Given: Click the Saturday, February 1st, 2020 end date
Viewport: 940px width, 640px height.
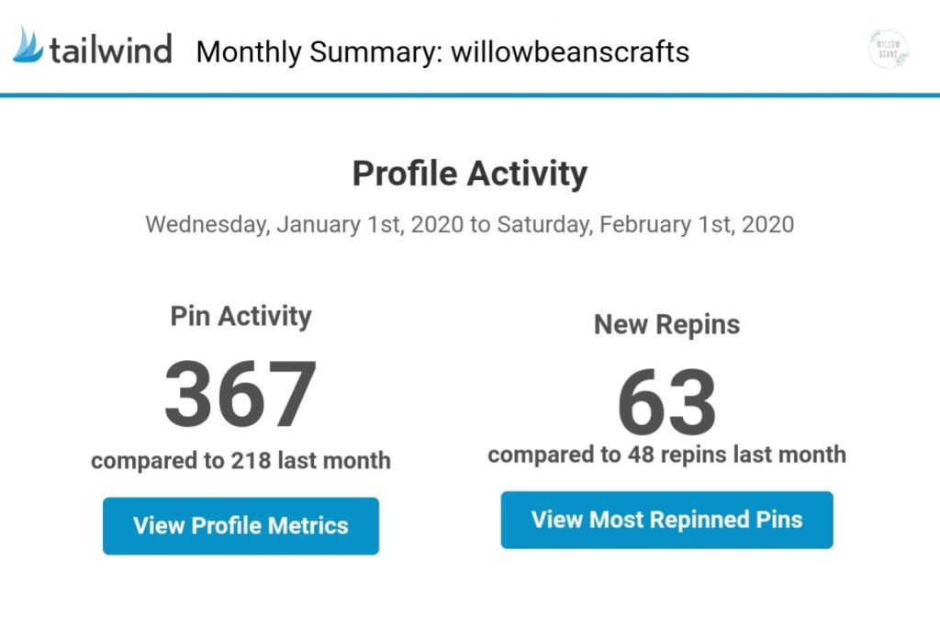Looking at the screenshot, I should (645, 225).
